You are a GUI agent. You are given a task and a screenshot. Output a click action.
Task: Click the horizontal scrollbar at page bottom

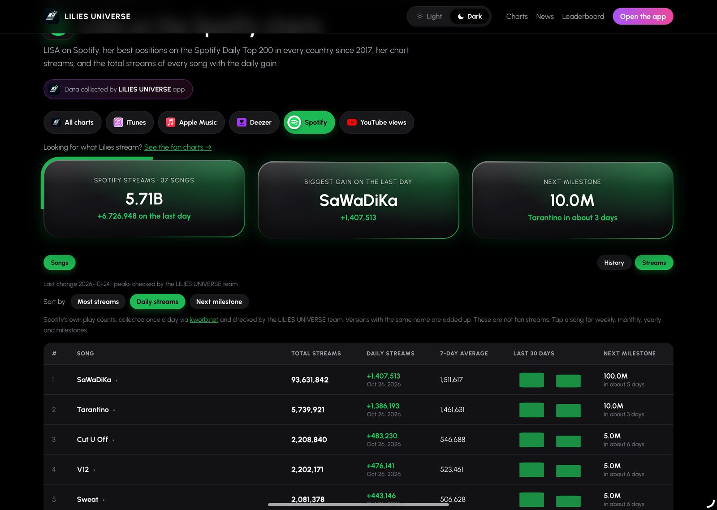coord(358,505)
